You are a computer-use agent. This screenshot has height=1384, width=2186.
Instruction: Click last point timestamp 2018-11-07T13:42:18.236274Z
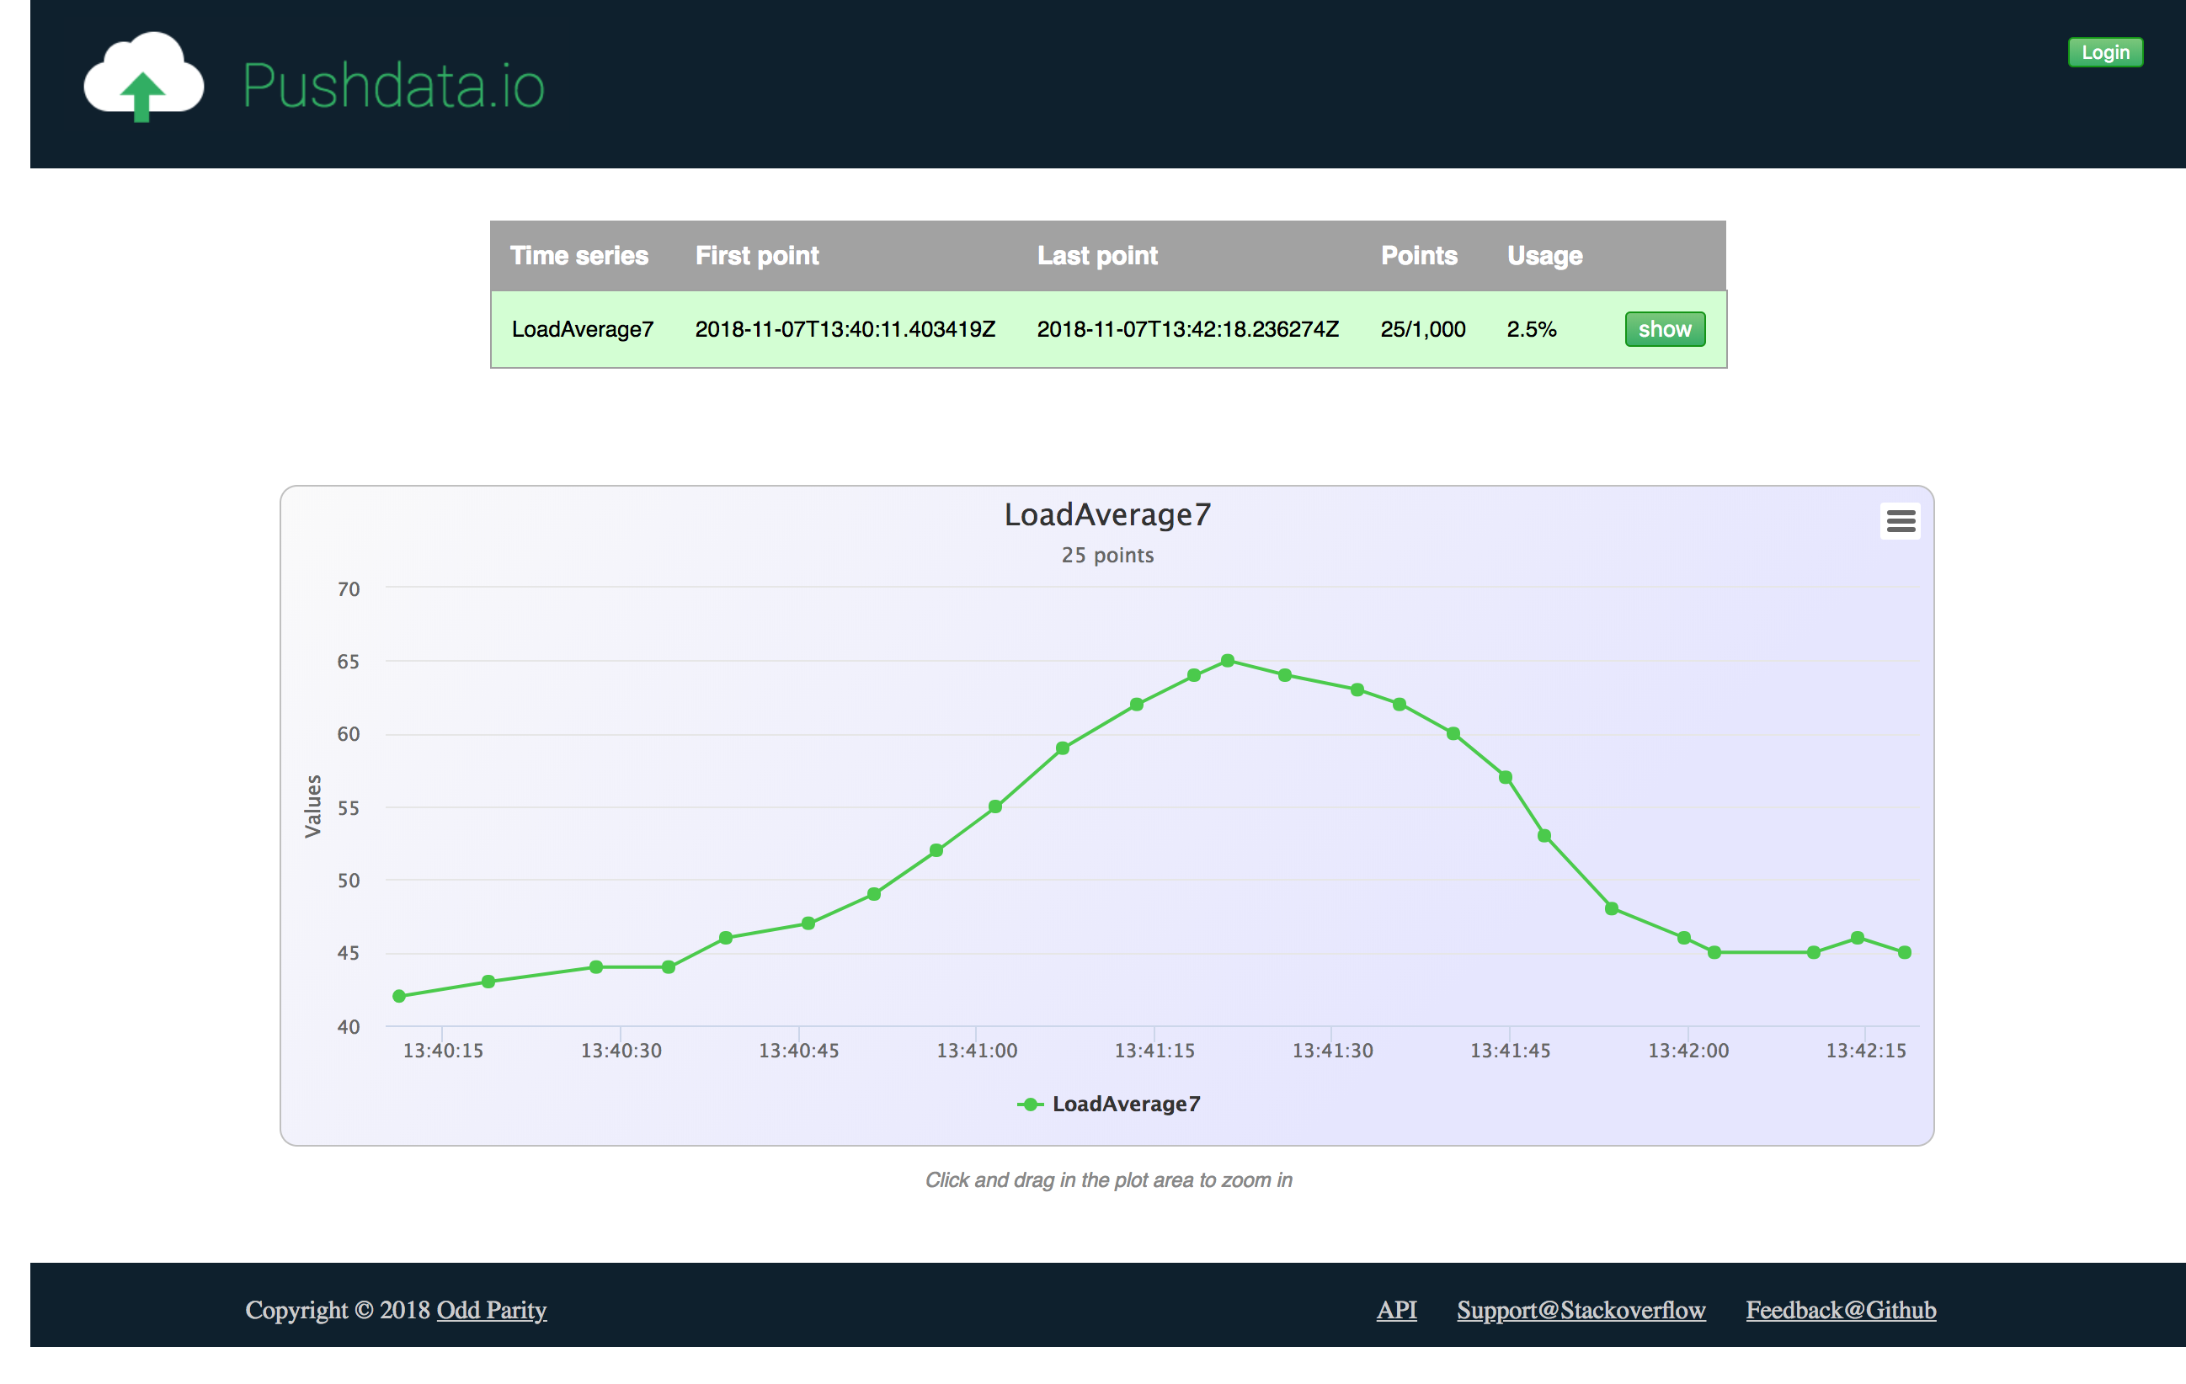tap(1187, 329)
